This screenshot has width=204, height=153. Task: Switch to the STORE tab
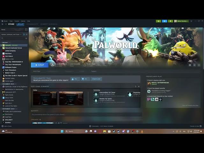[x=11, y=24]
